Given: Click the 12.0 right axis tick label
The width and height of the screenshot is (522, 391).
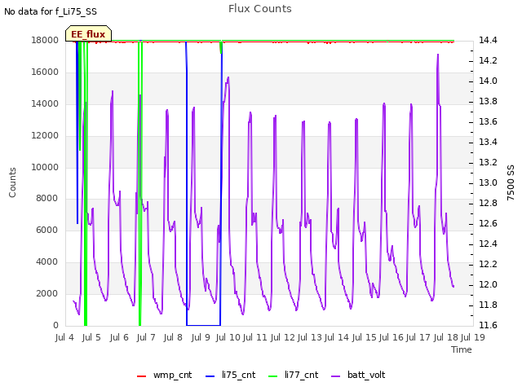Looking at the screenshot, I should point(488,284).
